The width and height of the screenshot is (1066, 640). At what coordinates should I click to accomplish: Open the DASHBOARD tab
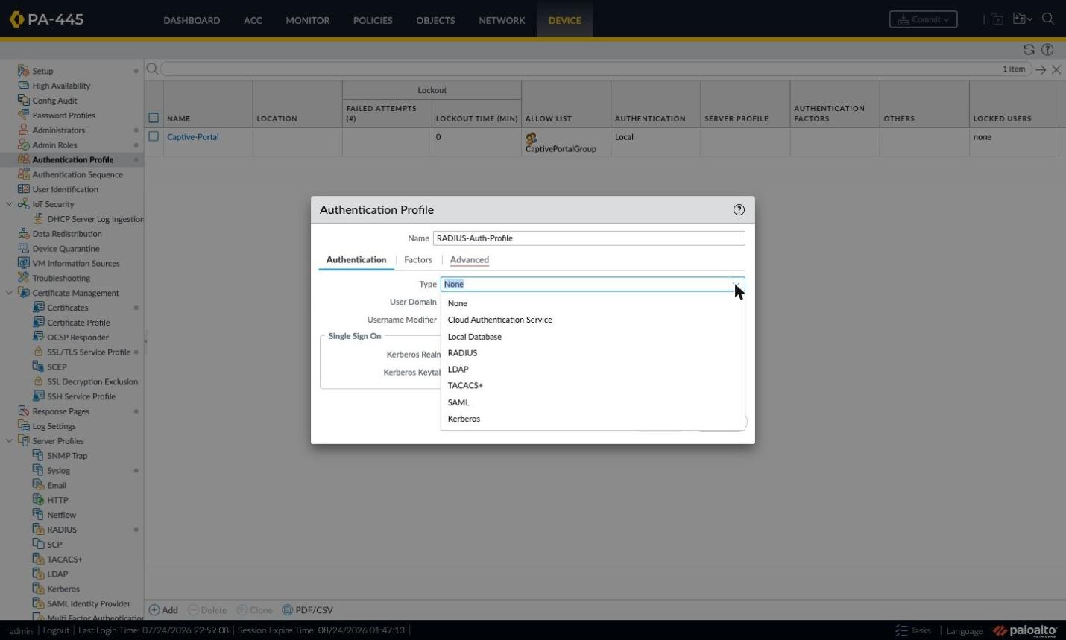tap(192, 20)
